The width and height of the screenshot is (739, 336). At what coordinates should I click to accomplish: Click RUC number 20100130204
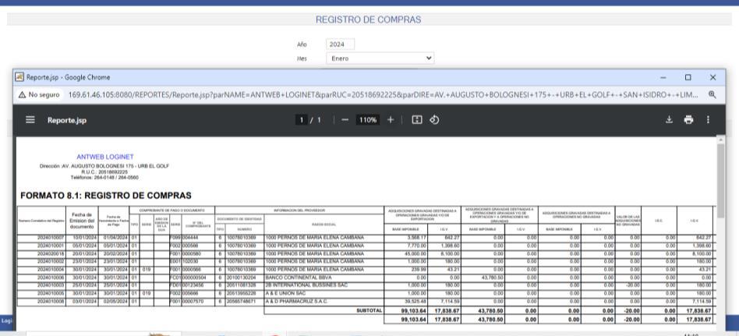point(242,278)
